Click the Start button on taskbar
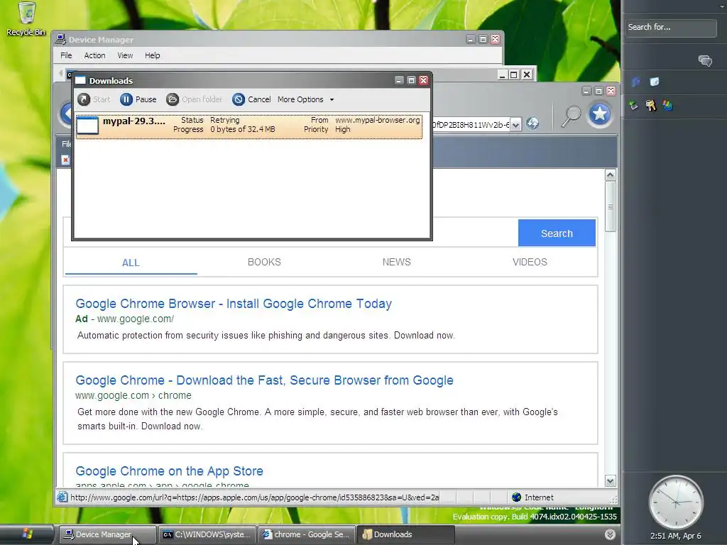 pos(27,534)
